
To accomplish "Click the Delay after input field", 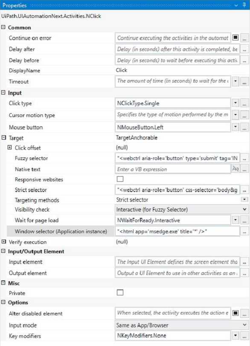I will coord(177,49).
